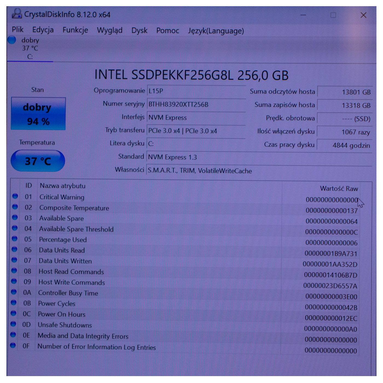Click the status orb for Media and Data Integrity Errors
383x383 pixels.
click(x=13, y=335)
